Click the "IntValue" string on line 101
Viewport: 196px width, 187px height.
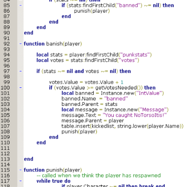pyautogui.click(x=149, y=93)
